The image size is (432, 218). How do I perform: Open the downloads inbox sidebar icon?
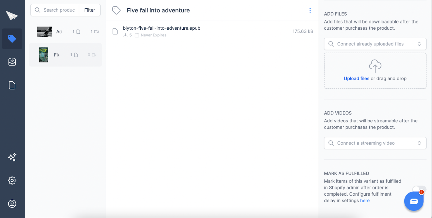click(12, 62)
